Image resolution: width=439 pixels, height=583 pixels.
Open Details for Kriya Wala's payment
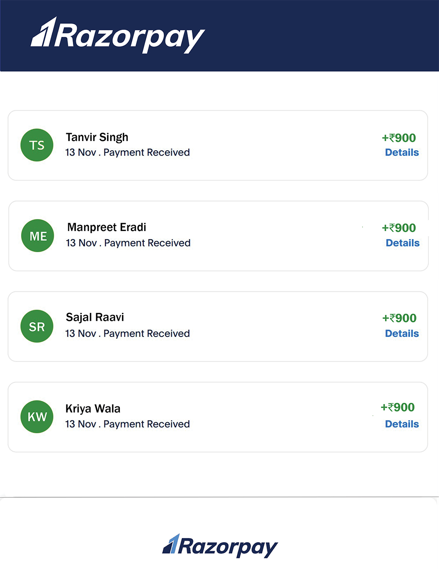[x=402, y=424]
